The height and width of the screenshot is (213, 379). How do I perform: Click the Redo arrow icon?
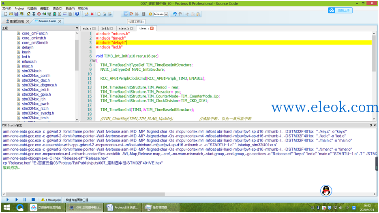click(180, 14)
